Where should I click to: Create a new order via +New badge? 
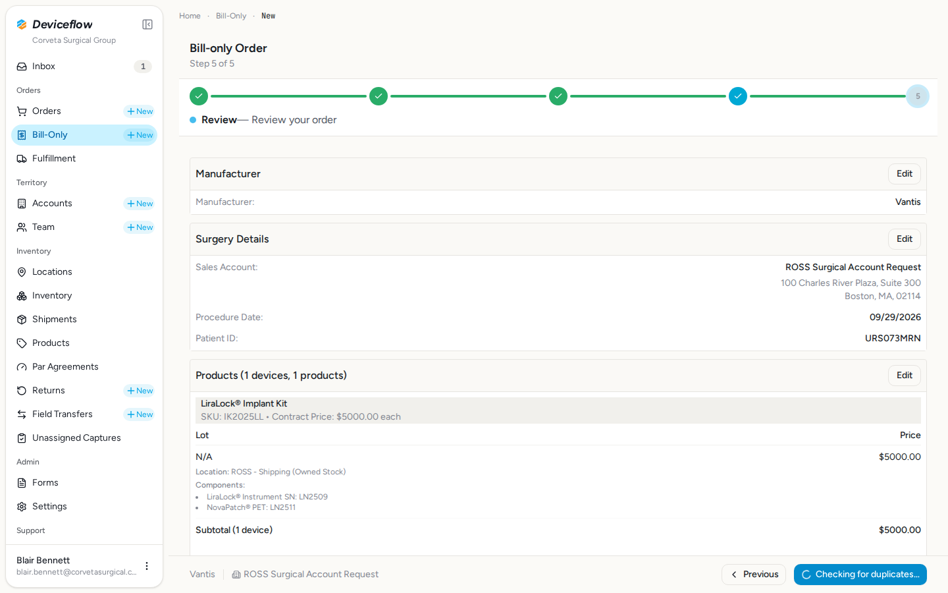(x=140, y=111)
